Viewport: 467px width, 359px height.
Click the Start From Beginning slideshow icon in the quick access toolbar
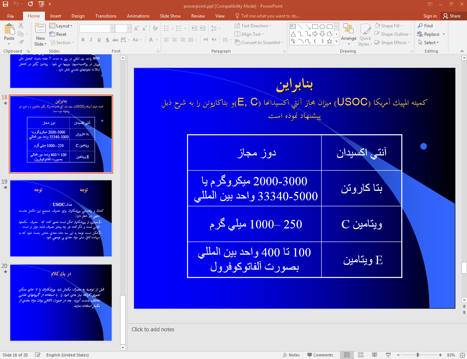coord(41,4)
